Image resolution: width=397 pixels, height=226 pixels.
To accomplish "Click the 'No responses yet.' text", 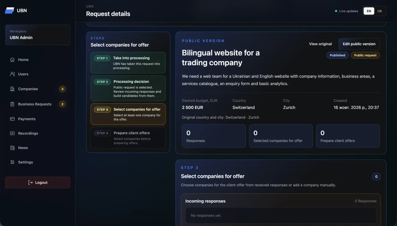I will 206,215.
